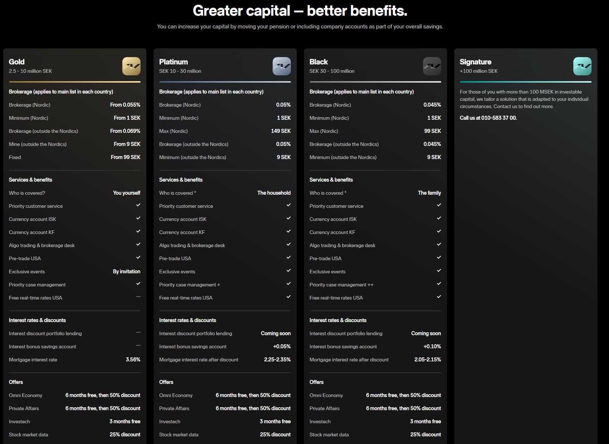Click the Gold Priority customer service checkmark
Image resolution: width=609 pixels, height=444 pixels.
pos(138,205)
